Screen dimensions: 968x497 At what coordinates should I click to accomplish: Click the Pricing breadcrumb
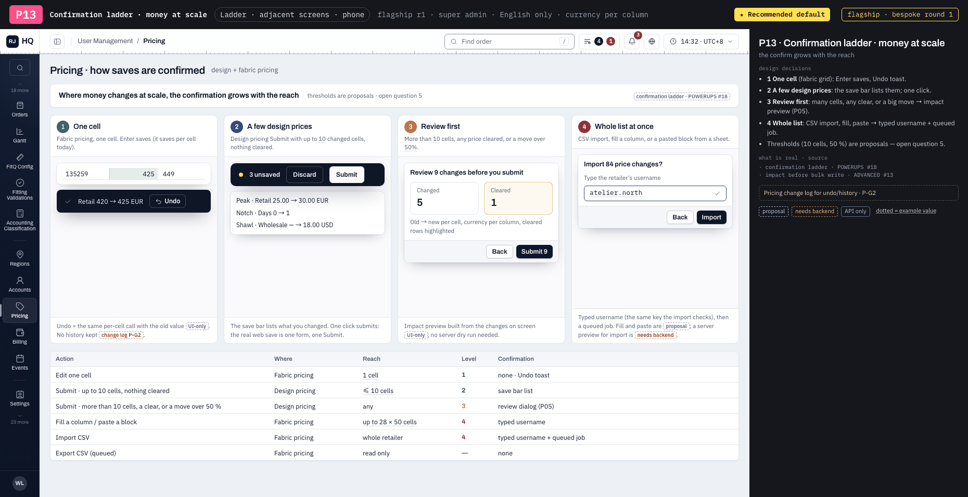154,41
